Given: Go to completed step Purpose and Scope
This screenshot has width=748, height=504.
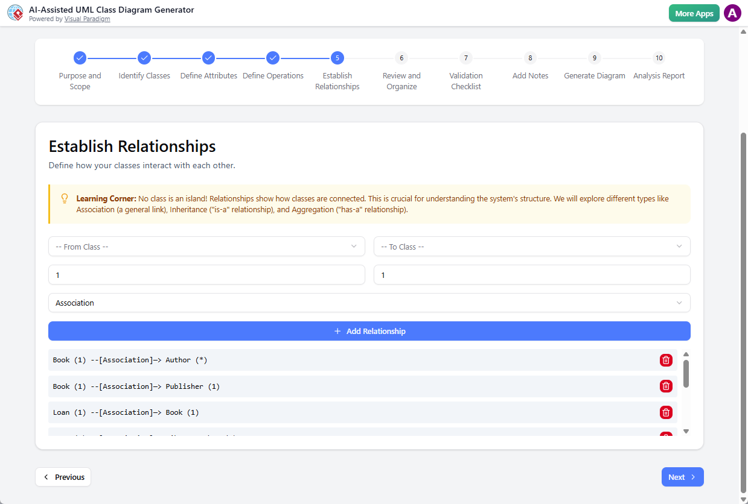Looking at the screenshot, I should pyautogui.click(x=80, y=58).
